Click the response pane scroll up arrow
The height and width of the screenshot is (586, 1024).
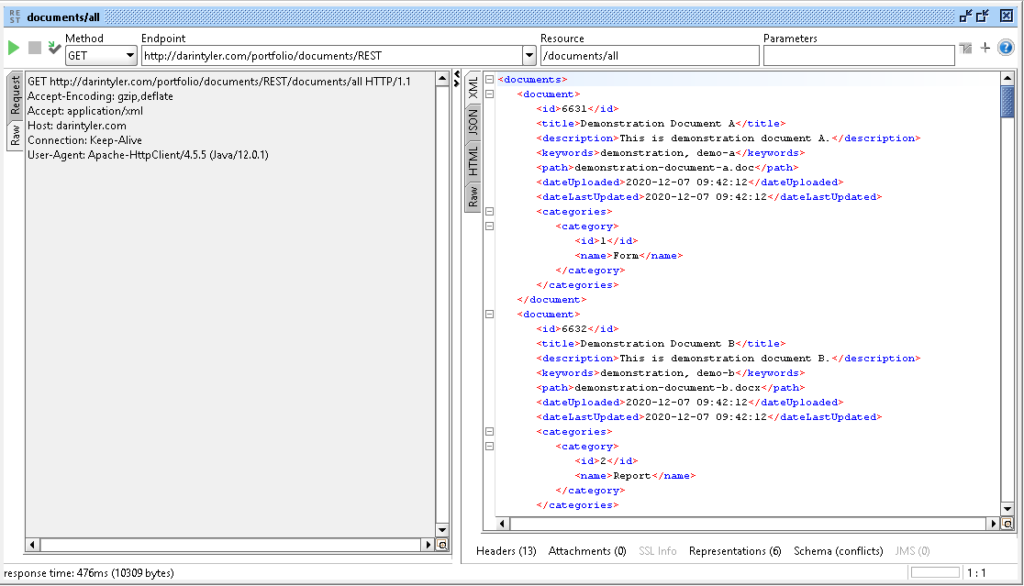1007,78
